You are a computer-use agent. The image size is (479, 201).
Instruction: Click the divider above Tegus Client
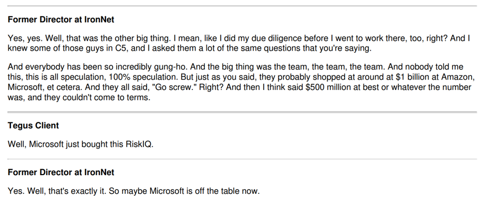(x=242, y=113)
